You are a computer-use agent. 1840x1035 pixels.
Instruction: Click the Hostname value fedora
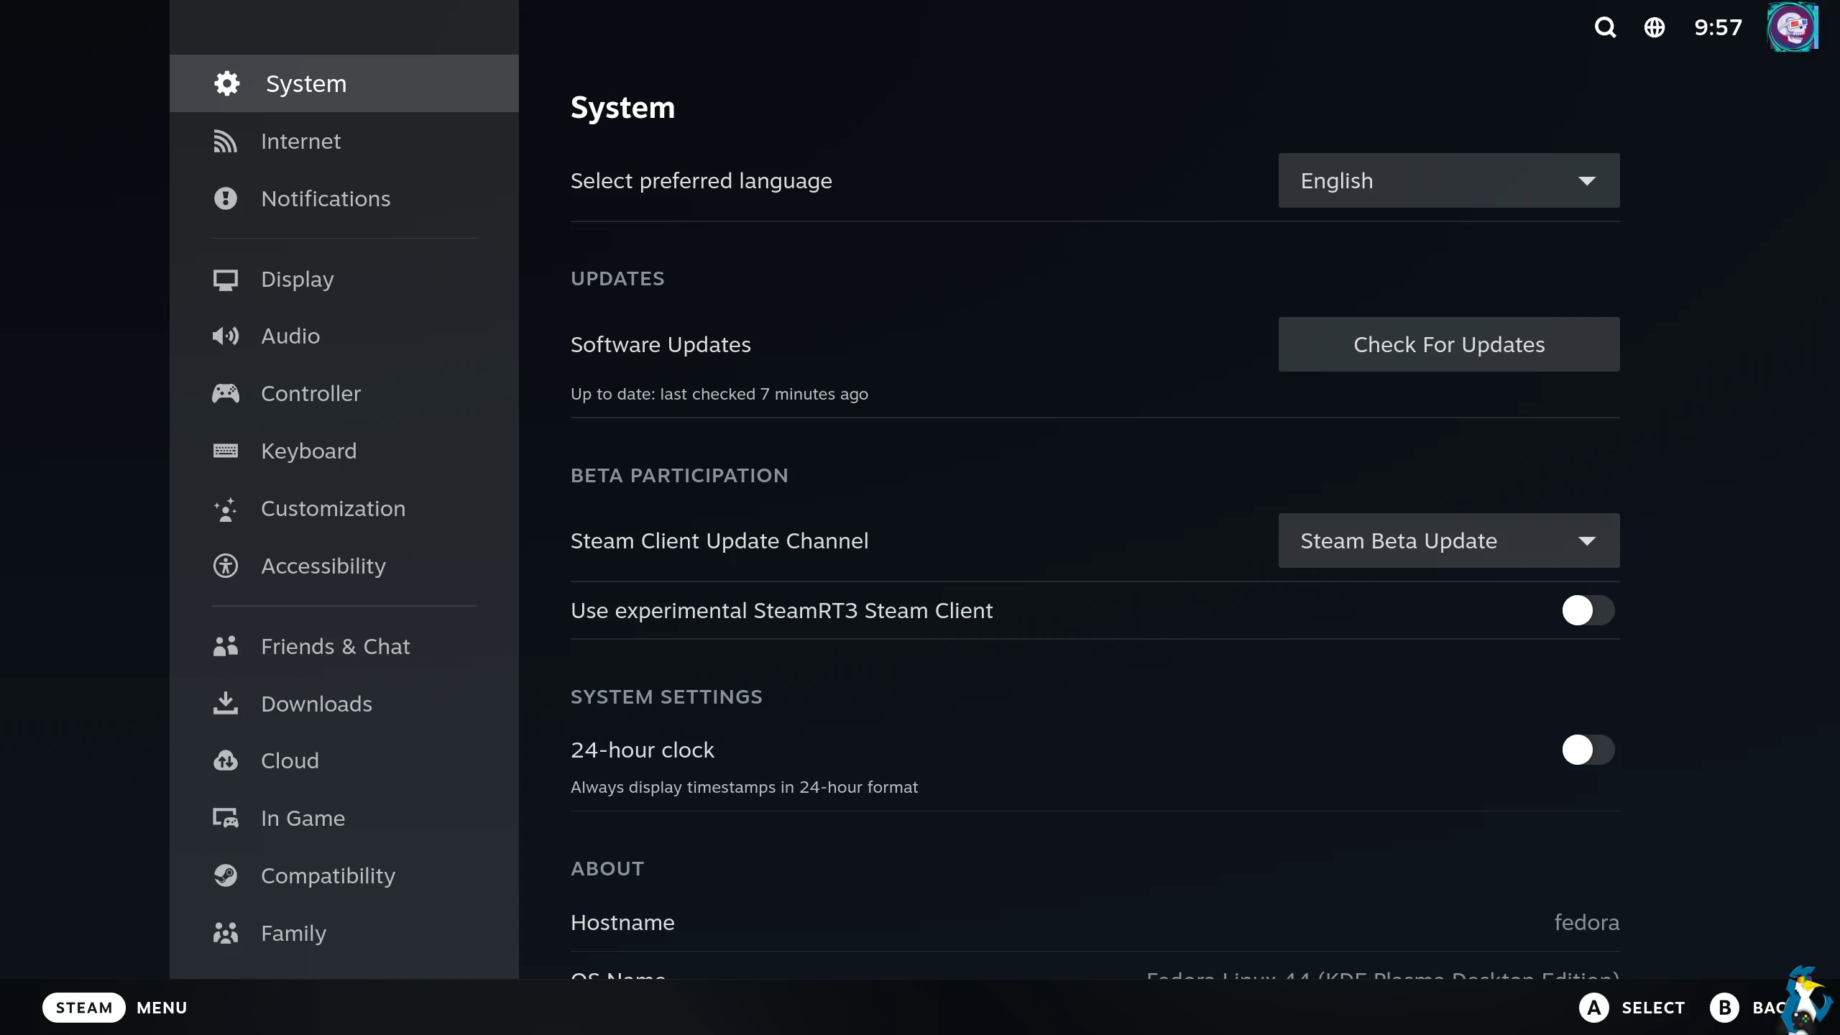click(1586, 922)
